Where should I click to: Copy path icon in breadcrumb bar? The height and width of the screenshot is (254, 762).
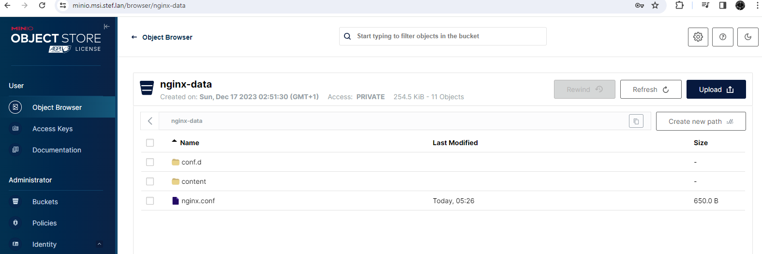(636, 121)
